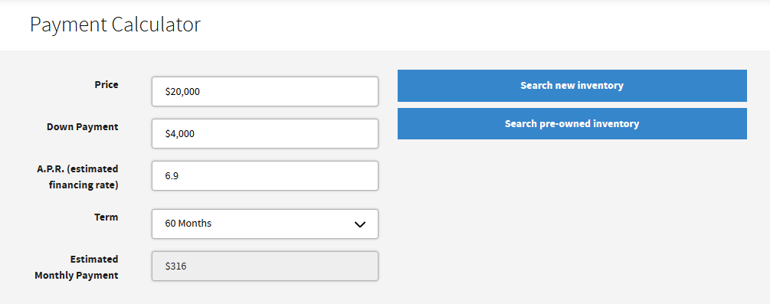The height and width of the screenshot is (304, 770).
Task: Click the 6.9 rate value
Action: [172, 176]
